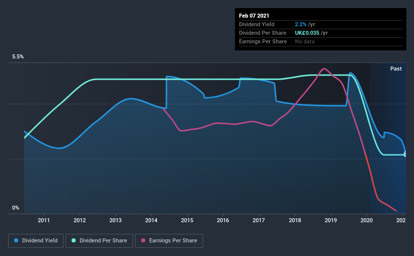Click the 2017 x-axis label
The height and width of the screenshot is (256, 414).
pos(259,220)
